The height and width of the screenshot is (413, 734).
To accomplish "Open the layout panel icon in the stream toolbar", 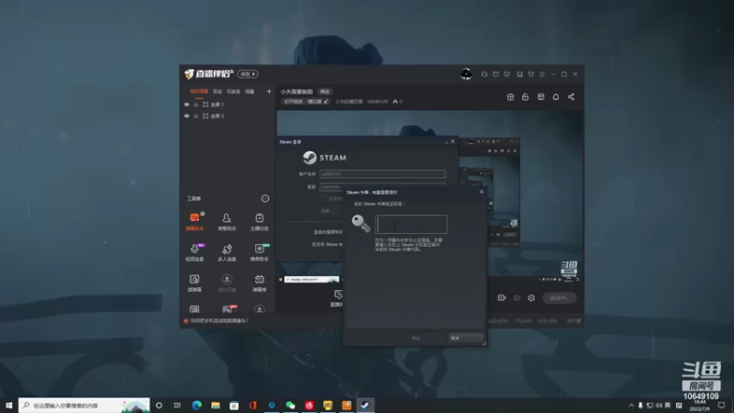I will click(x=540, y=97).
